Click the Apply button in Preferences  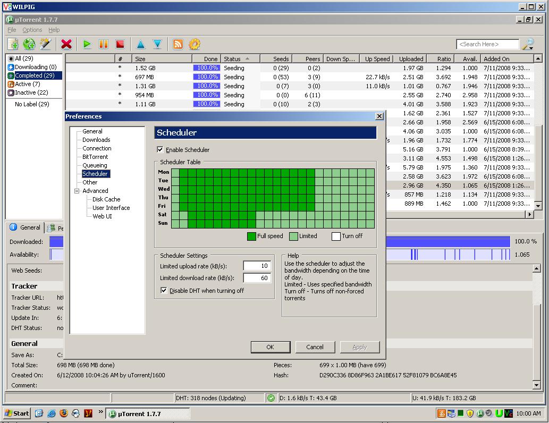360,347
